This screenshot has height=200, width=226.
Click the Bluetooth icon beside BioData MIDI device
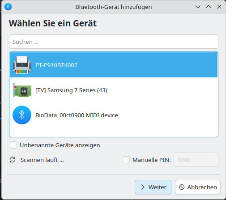(x=22, y=115)
